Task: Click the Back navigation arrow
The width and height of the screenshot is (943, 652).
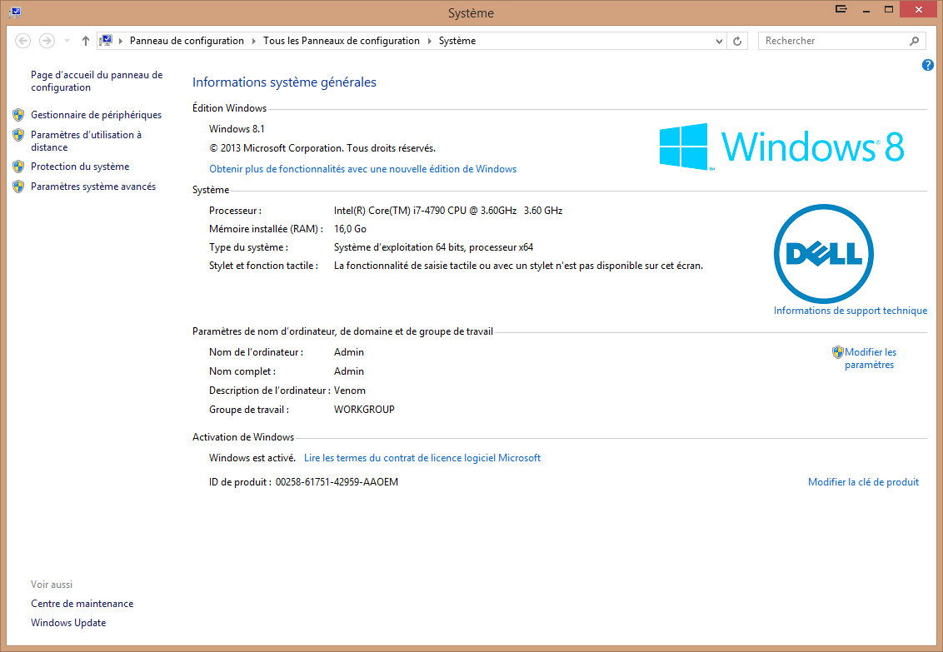Action: pos(22,41)
